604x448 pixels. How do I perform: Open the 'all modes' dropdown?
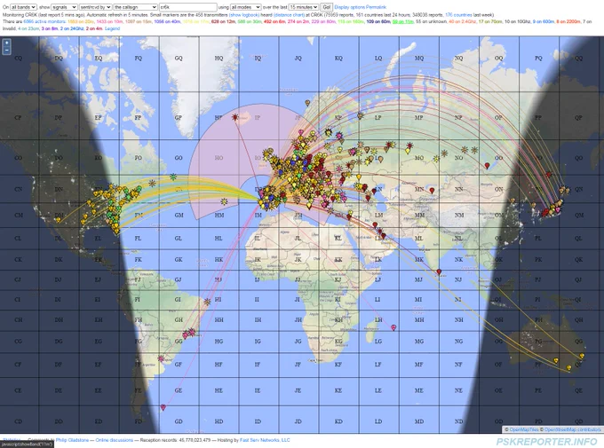pos(245,7)
